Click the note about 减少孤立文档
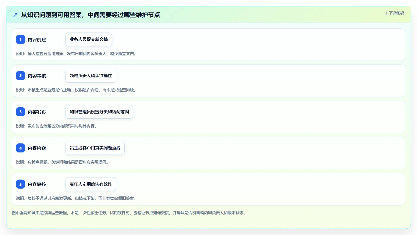 pyautogui.click(x=76, y=54)
